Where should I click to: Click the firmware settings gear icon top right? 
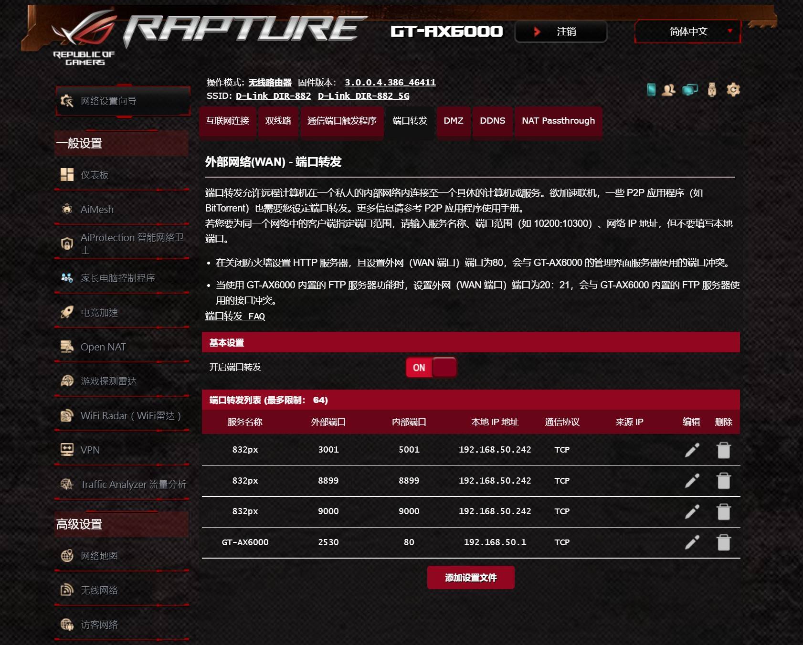(733, 90)
